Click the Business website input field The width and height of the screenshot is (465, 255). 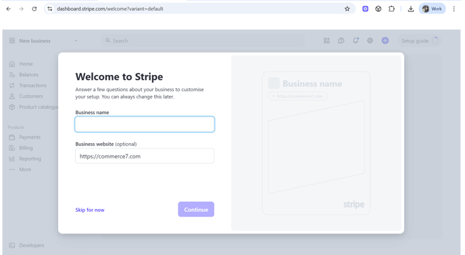click(145, 156)
